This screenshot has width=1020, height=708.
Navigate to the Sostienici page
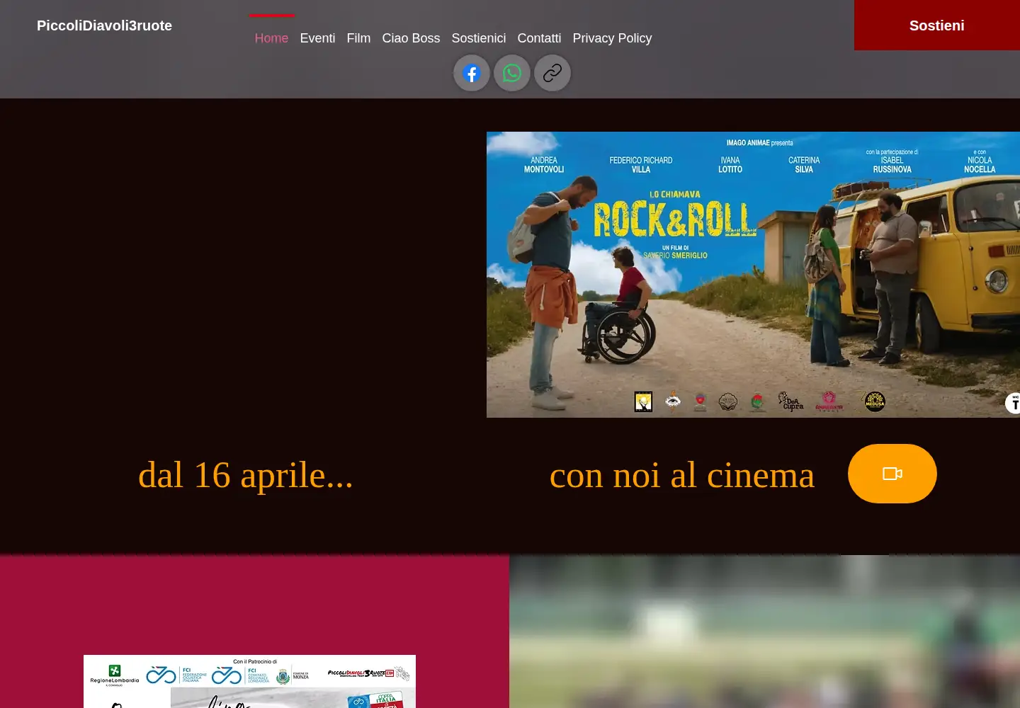click(x=479, y=38)
